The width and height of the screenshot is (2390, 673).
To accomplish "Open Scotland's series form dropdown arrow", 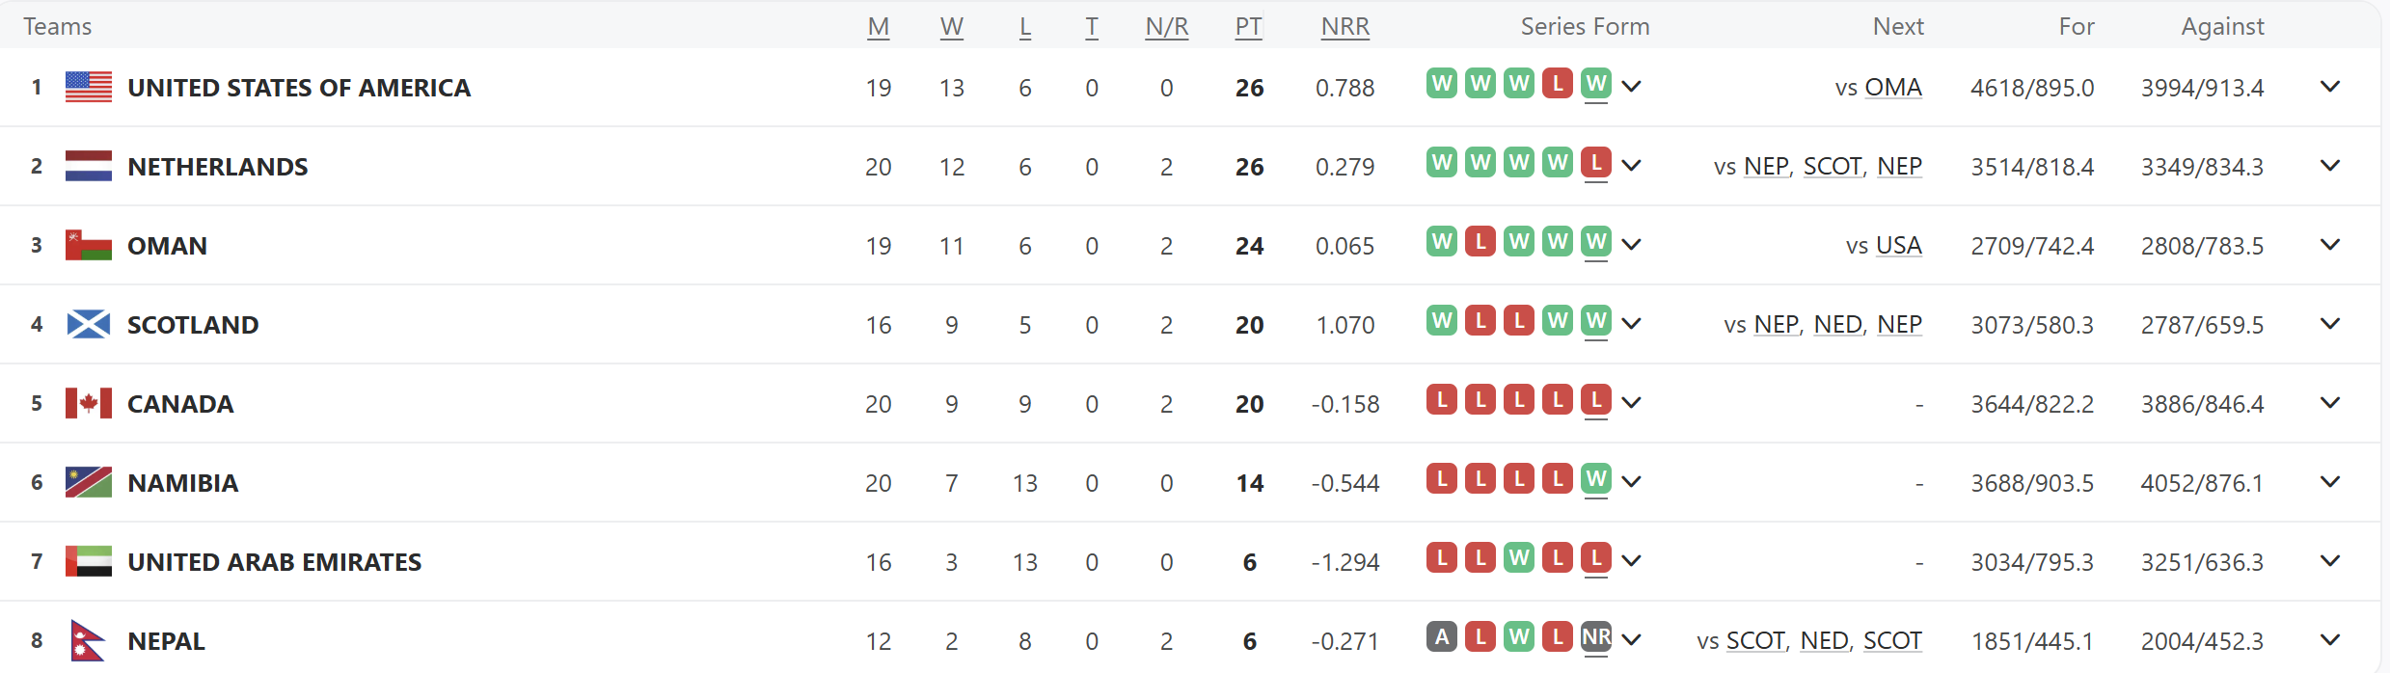I will [x=1632, y=324].
